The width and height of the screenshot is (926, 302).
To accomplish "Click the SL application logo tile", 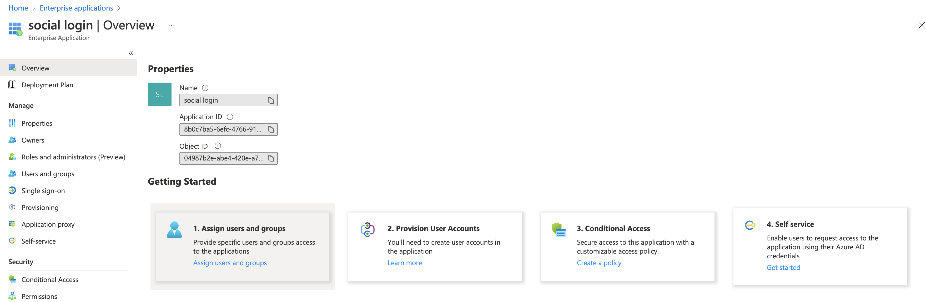I will click(160, 94).
